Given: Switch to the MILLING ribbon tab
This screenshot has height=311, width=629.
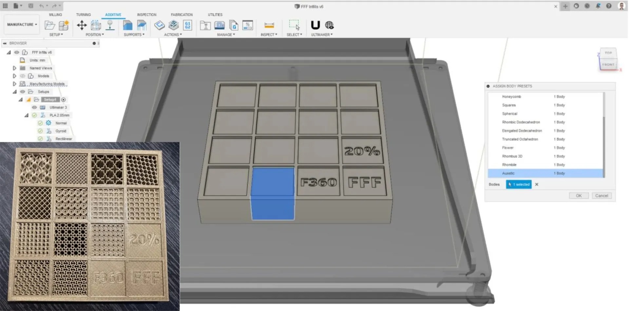Looking at the screenshot, I should [55, 15].
